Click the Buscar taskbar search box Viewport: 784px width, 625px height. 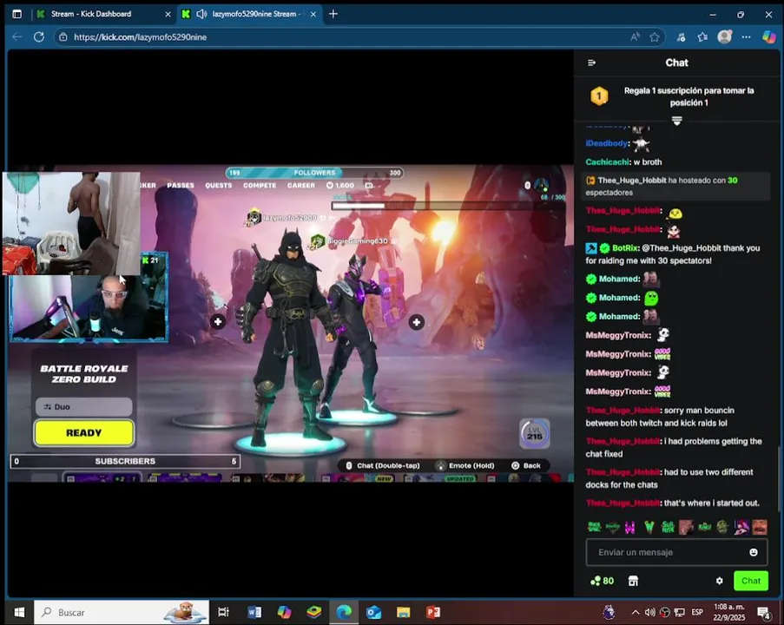(122, 612)
